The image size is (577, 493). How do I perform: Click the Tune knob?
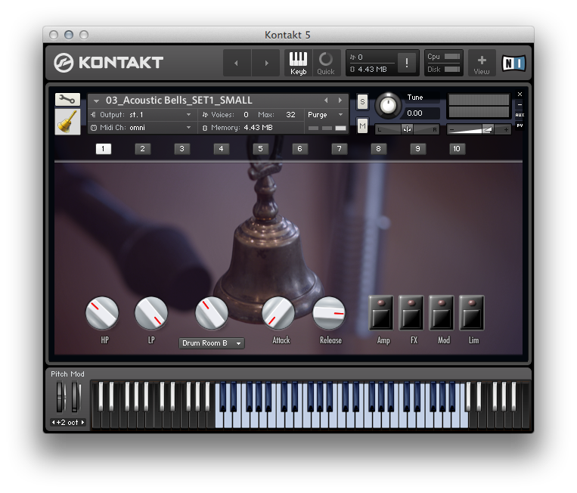click(388, 106)
